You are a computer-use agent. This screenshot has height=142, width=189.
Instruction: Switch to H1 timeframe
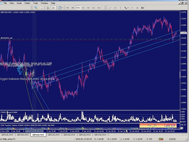point(83,8)
